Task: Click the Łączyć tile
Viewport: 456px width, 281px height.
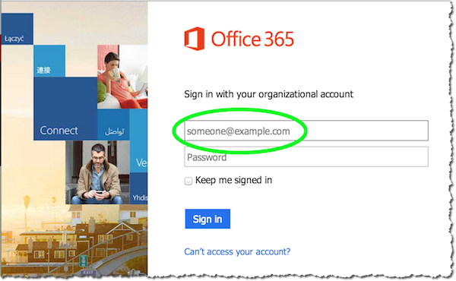Action: tap(17, 29)
